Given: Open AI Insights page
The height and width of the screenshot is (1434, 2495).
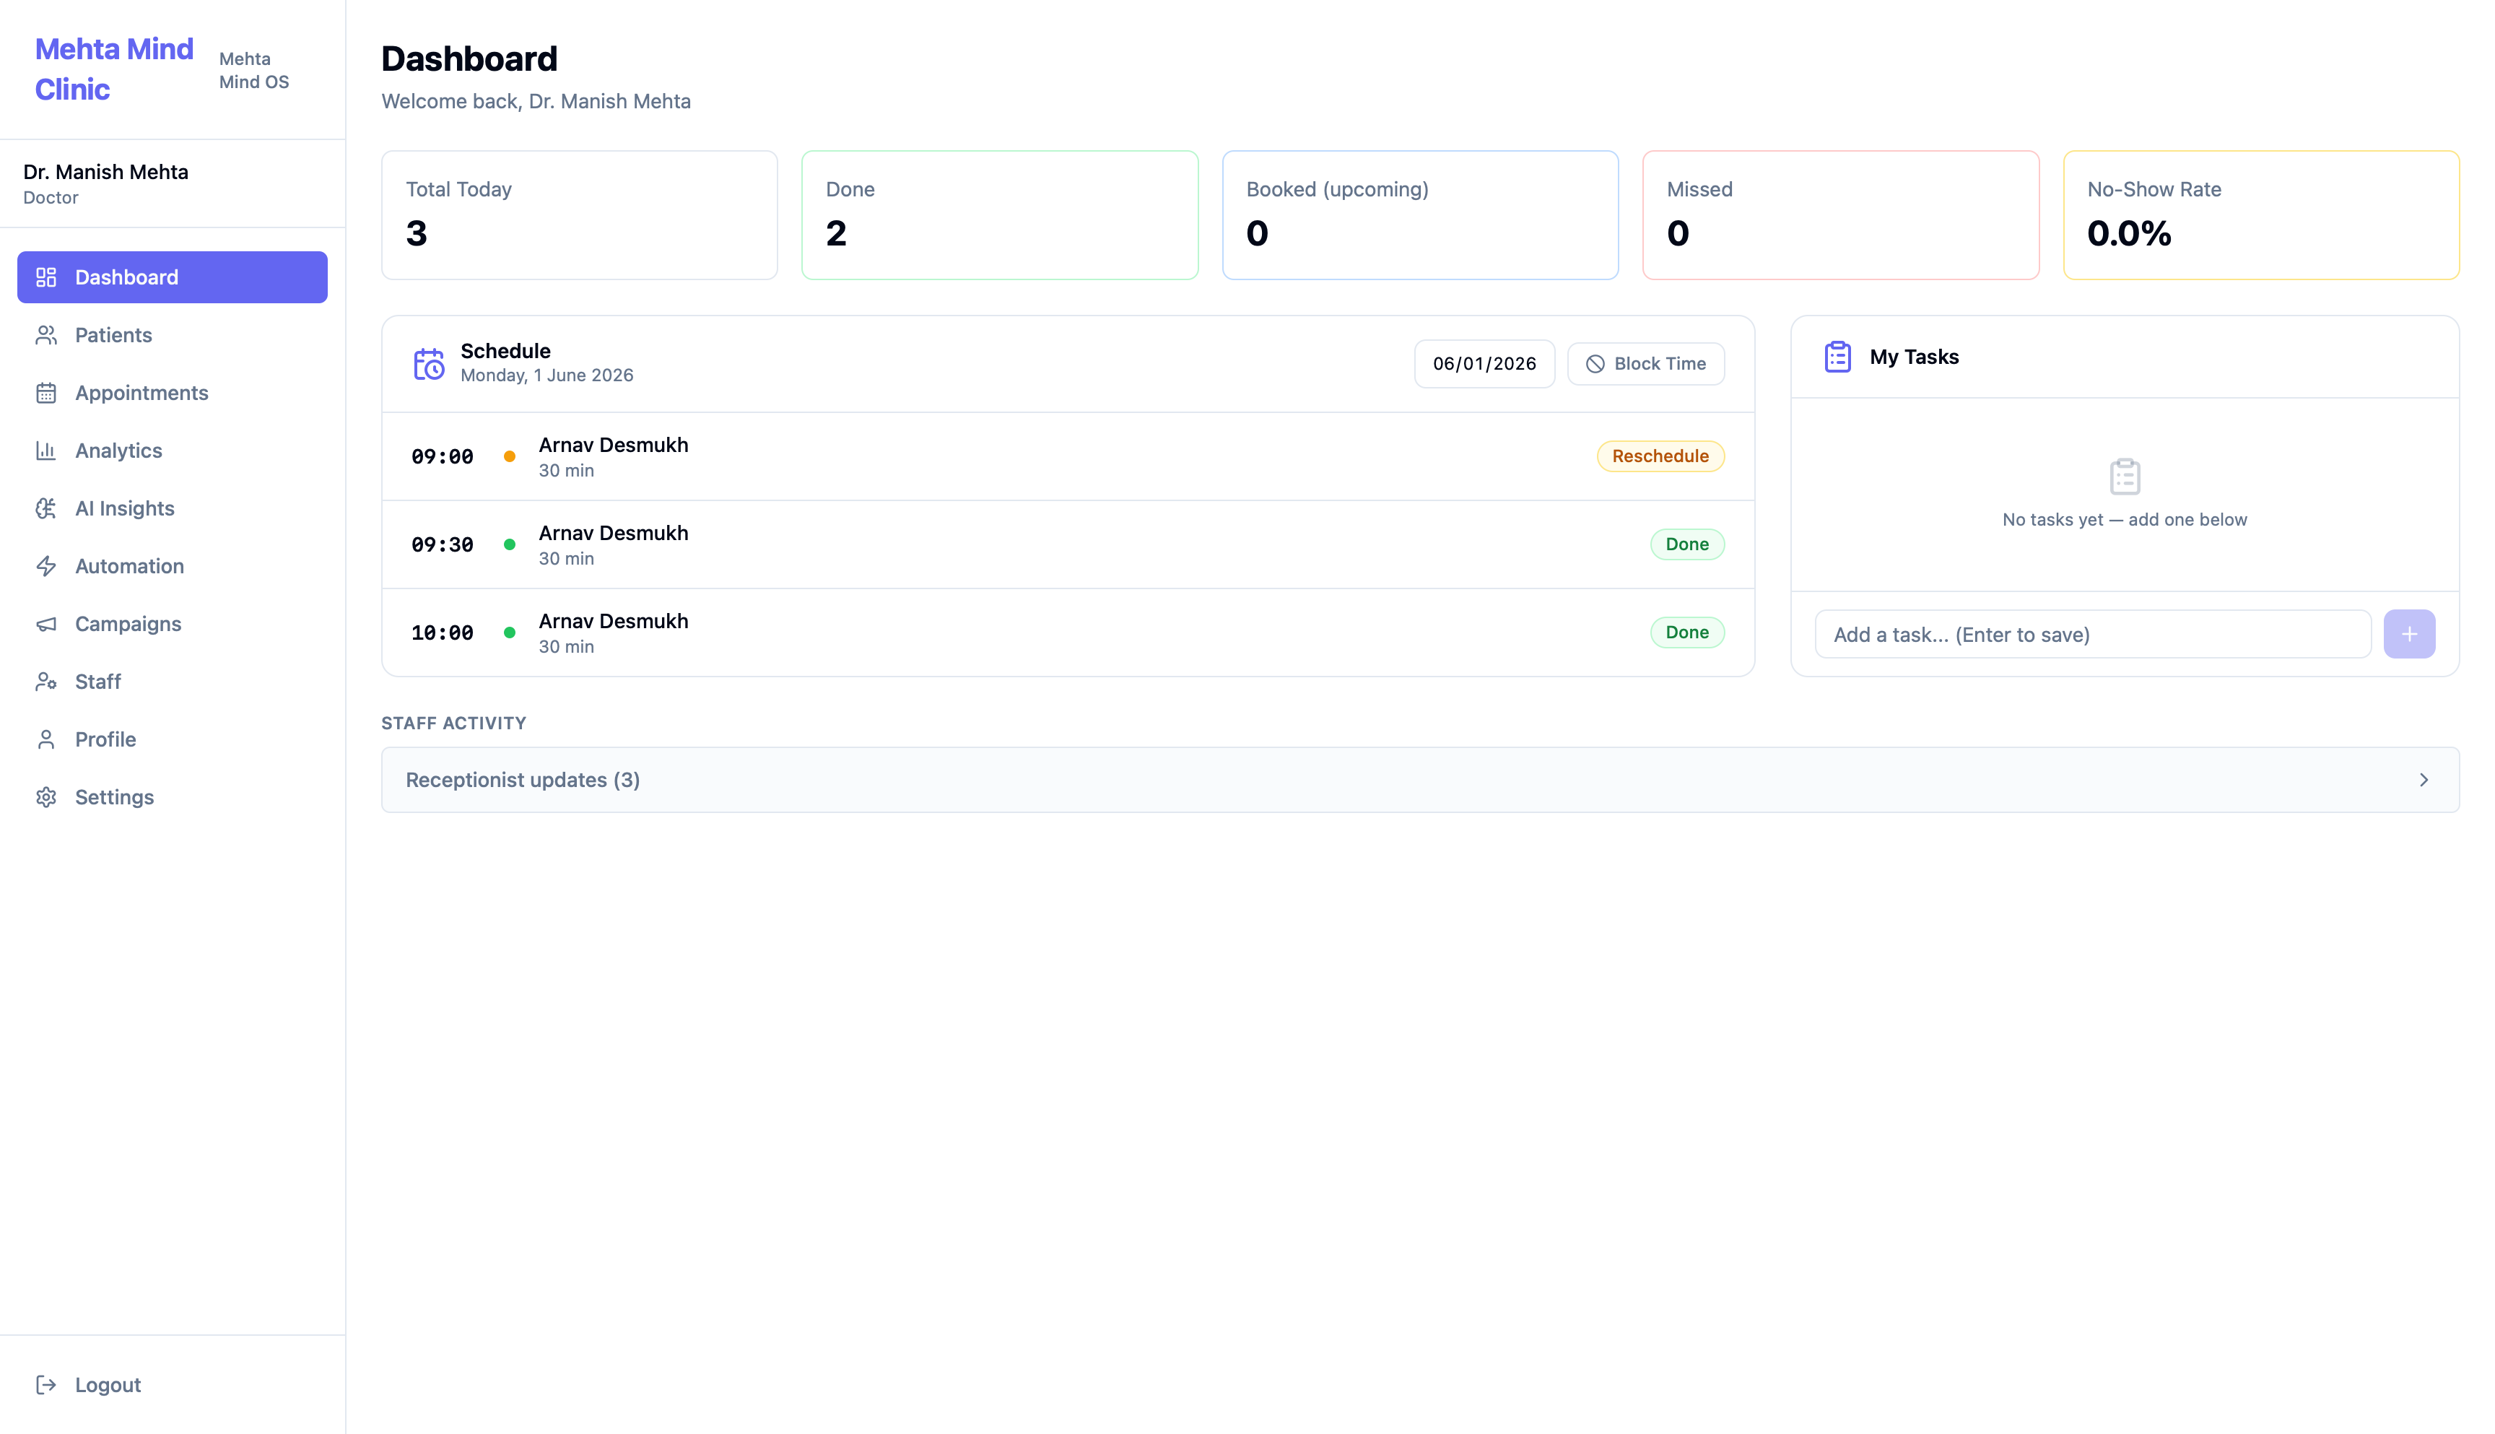Looking at the screenshot, I should click(173, 508).
